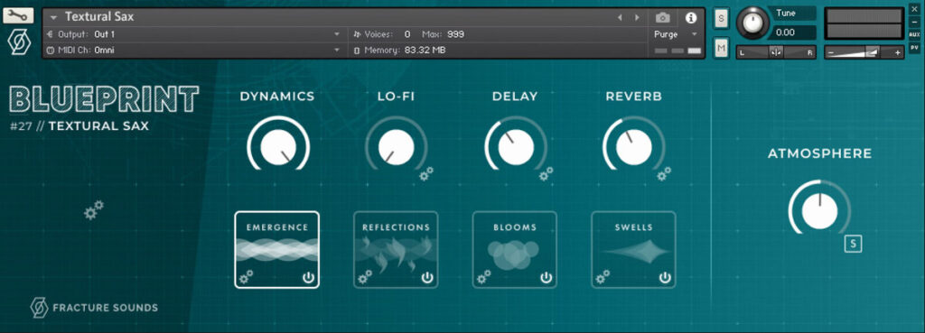Toggle Reflections layer power
The width and height of the screenshot is (925, 333).
pos(427,278)
